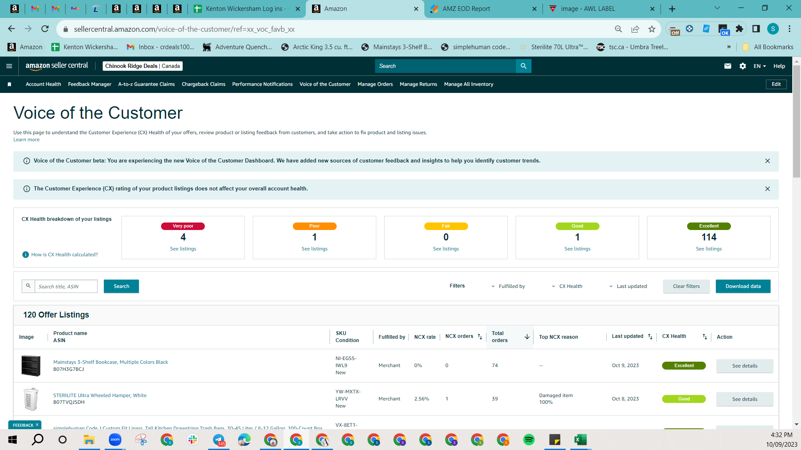Sort by NCX orders column arrows
The width and height of the screenshot is (801, 450).
[480, 337]
